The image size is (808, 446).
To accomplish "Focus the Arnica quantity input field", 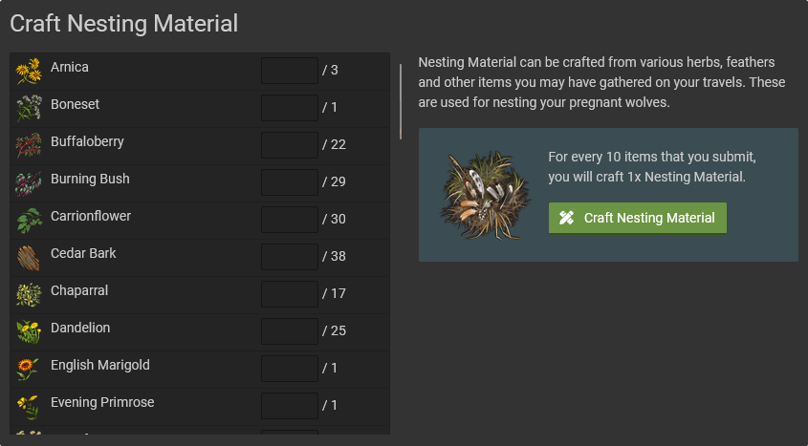I will point(289,71).
